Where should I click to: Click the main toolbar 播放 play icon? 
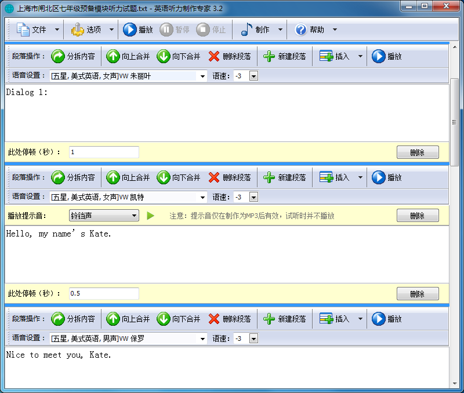point(129,30)
